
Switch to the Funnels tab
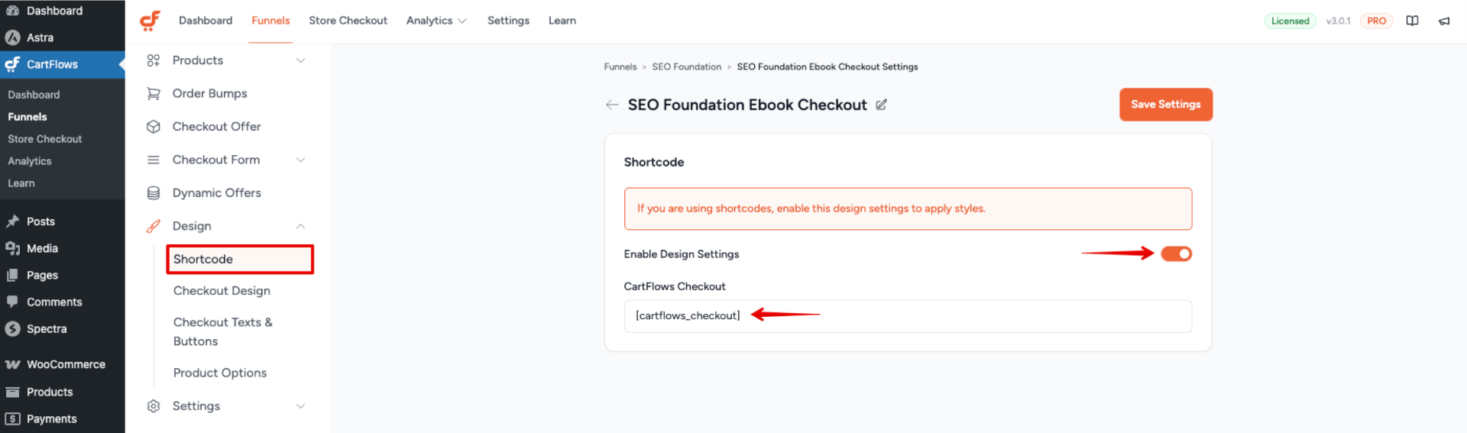(x=270, y=21)
